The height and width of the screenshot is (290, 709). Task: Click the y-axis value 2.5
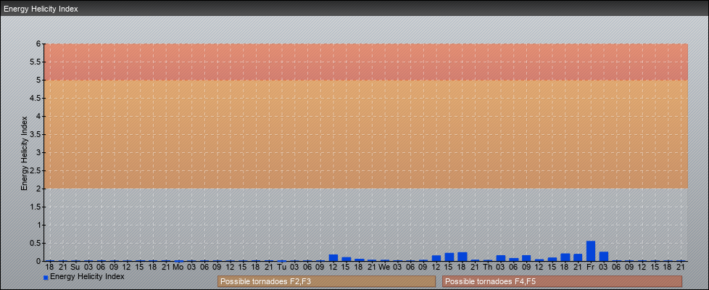(36, 170)
